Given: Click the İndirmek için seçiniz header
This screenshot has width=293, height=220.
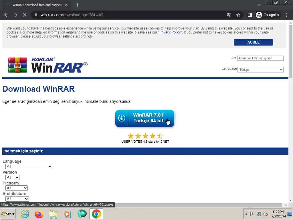Looking at the screenshot, I should [23, 151].
